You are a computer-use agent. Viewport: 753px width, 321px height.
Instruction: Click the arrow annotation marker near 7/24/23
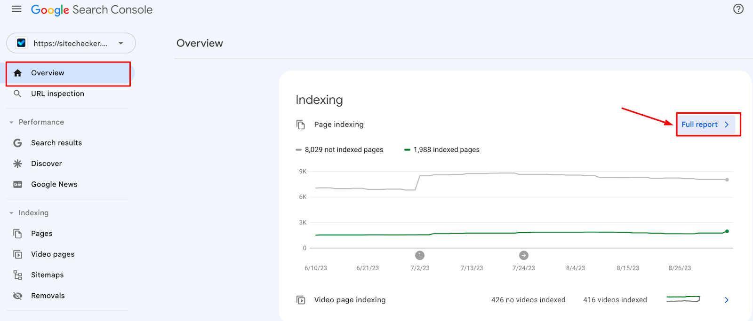[x=524, y=255]
